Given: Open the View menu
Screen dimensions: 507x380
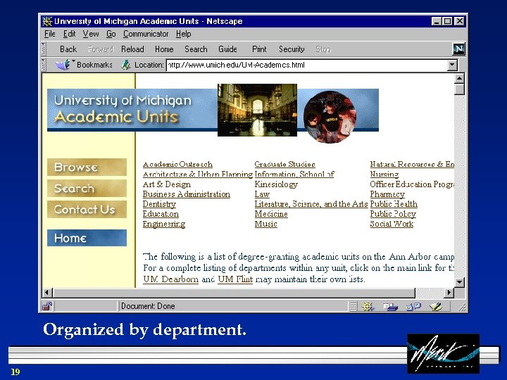Looking at the screenshot, I should [x=91, y=34].
